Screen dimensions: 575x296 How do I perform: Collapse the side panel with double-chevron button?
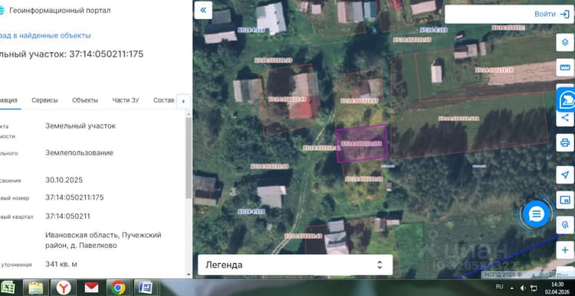[x=203, y=10]
